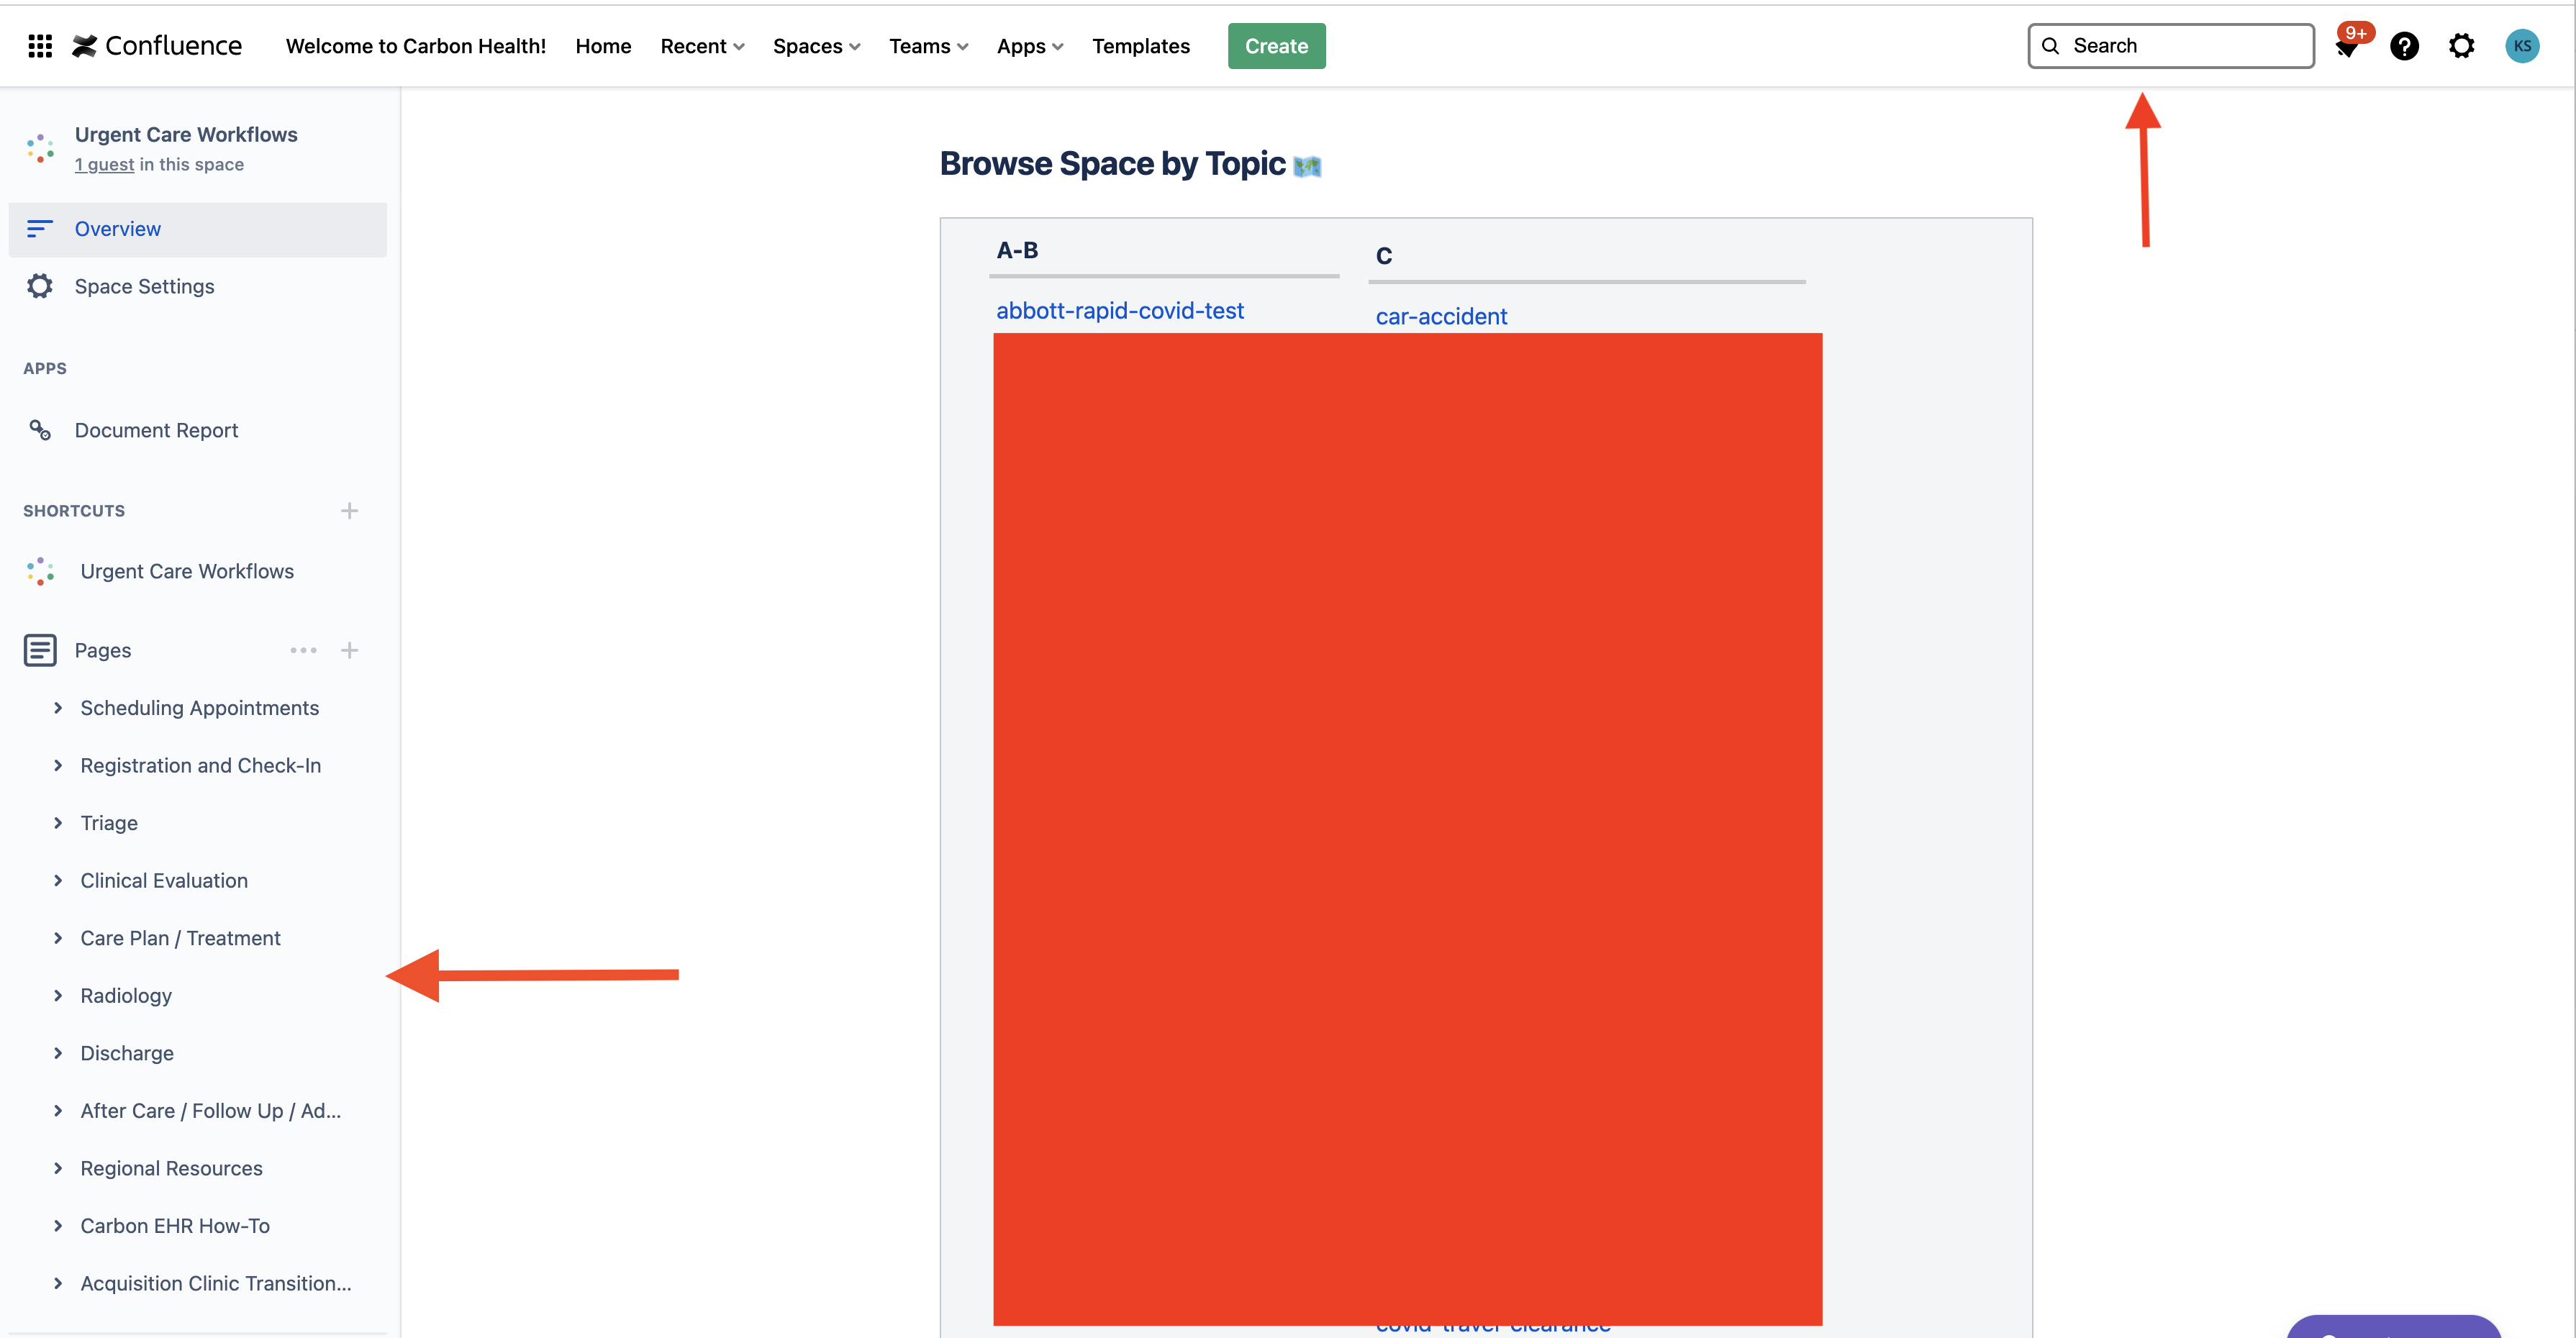Viewport: 2576px width, 1338px height.
Task: Expand the Triage page chevron
Action: (58, 823)
